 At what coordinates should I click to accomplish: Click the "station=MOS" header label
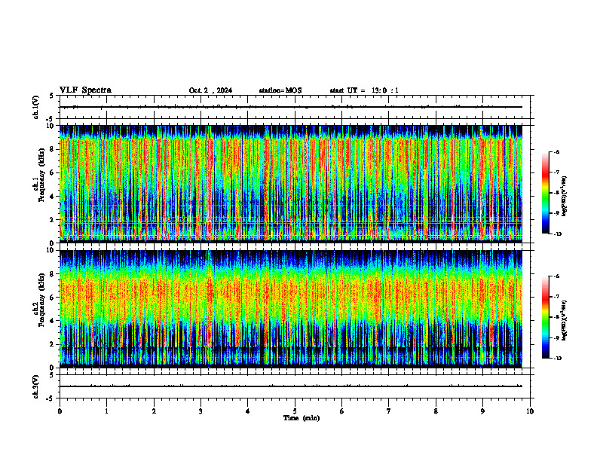280,90
